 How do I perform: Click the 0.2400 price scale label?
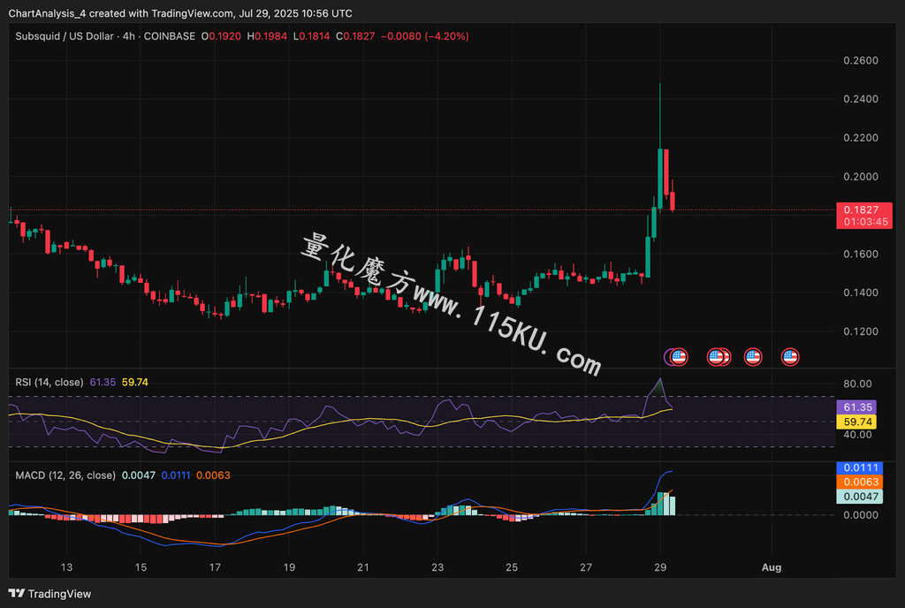point(861,99)
